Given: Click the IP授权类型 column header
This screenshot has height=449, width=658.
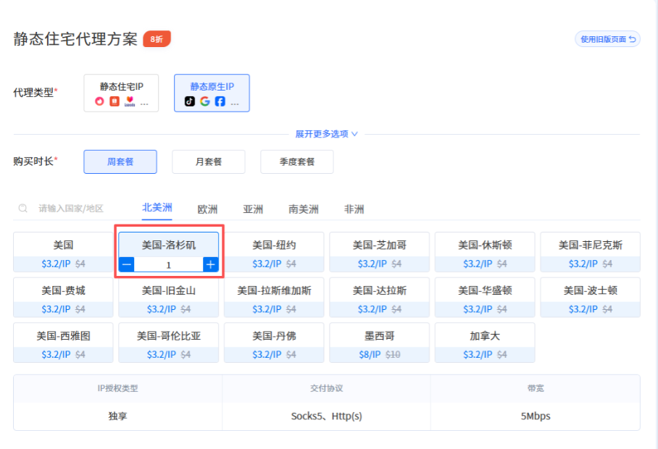Looking at the screenshot, I should click(117, 388).
